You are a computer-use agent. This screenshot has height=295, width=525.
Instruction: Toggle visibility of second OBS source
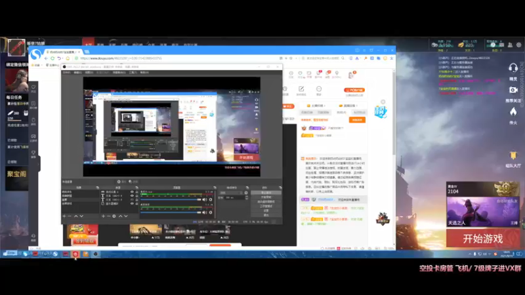132,195
